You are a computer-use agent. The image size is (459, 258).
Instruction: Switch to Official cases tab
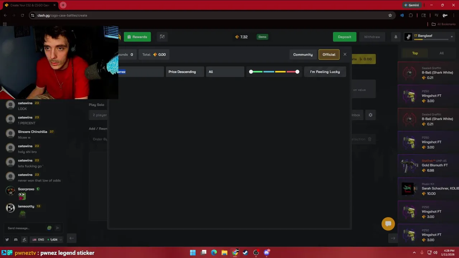[x=329, y=54]
